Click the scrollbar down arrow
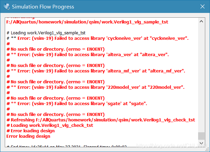This screenshot has width=210, height=152. 201,143
